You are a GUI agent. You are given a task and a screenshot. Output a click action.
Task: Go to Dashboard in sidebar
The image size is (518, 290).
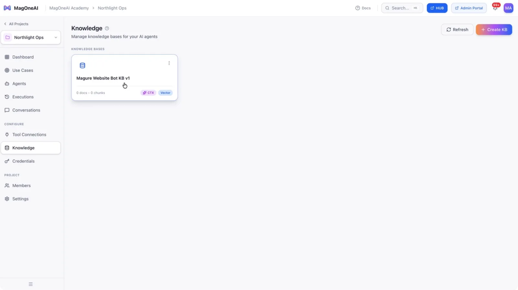(x=30, y=57)
